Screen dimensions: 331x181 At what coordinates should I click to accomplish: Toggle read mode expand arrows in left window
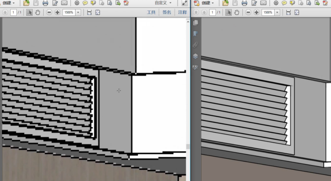[185, 3]
